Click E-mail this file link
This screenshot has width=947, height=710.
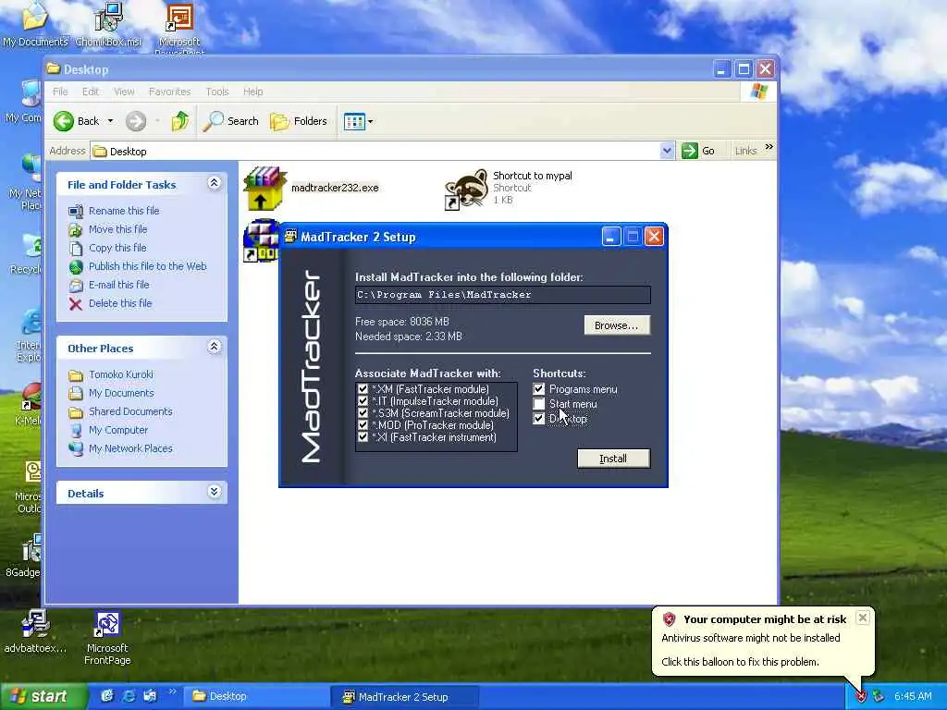[119, 285]
